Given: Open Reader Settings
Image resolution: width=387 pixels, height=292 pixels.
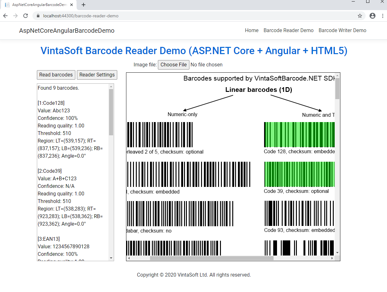Looking at the screenshot, I should click(x=97, y=75).
